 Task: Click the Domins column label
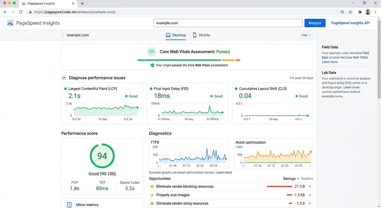307,178
